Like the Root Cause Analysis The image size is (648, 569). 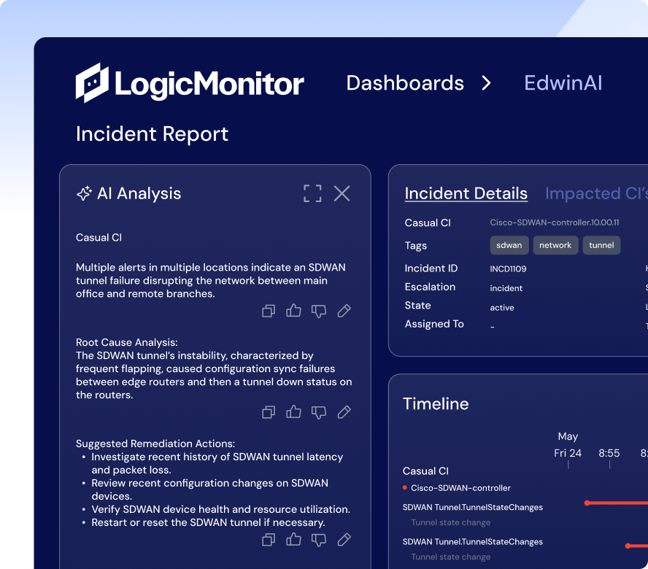(293, 412)
